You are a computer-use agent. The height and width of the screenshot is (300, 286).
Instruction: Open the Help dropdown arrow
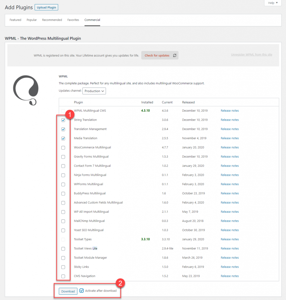pos(277,3)
